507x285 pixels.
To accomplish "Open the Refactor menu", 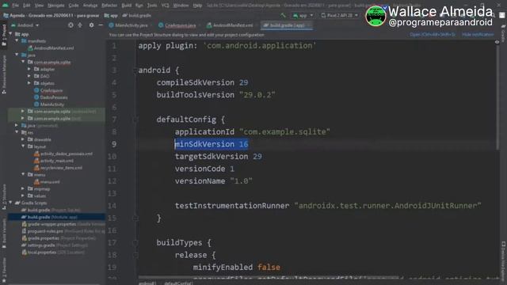I will (x=109, y=6).
